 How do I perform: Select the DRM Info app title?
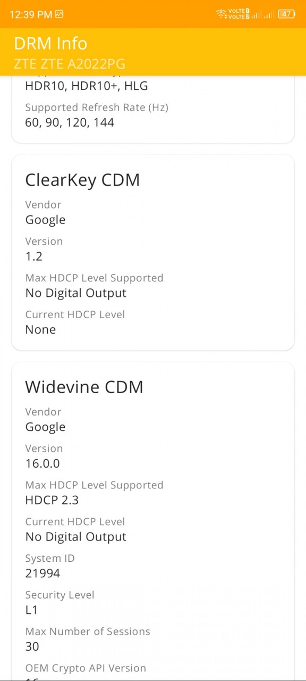(x=50, y=43)
